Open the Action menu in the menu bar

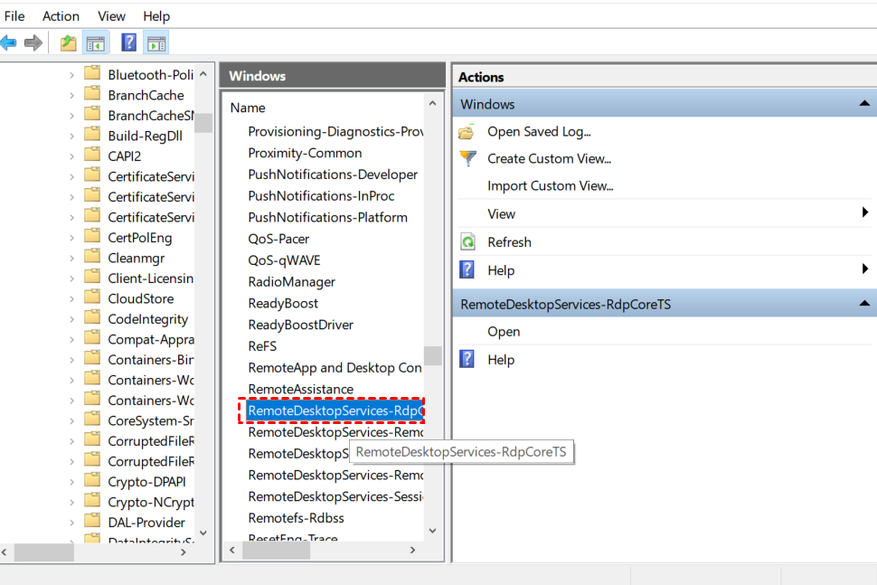(x=61, y=16)
